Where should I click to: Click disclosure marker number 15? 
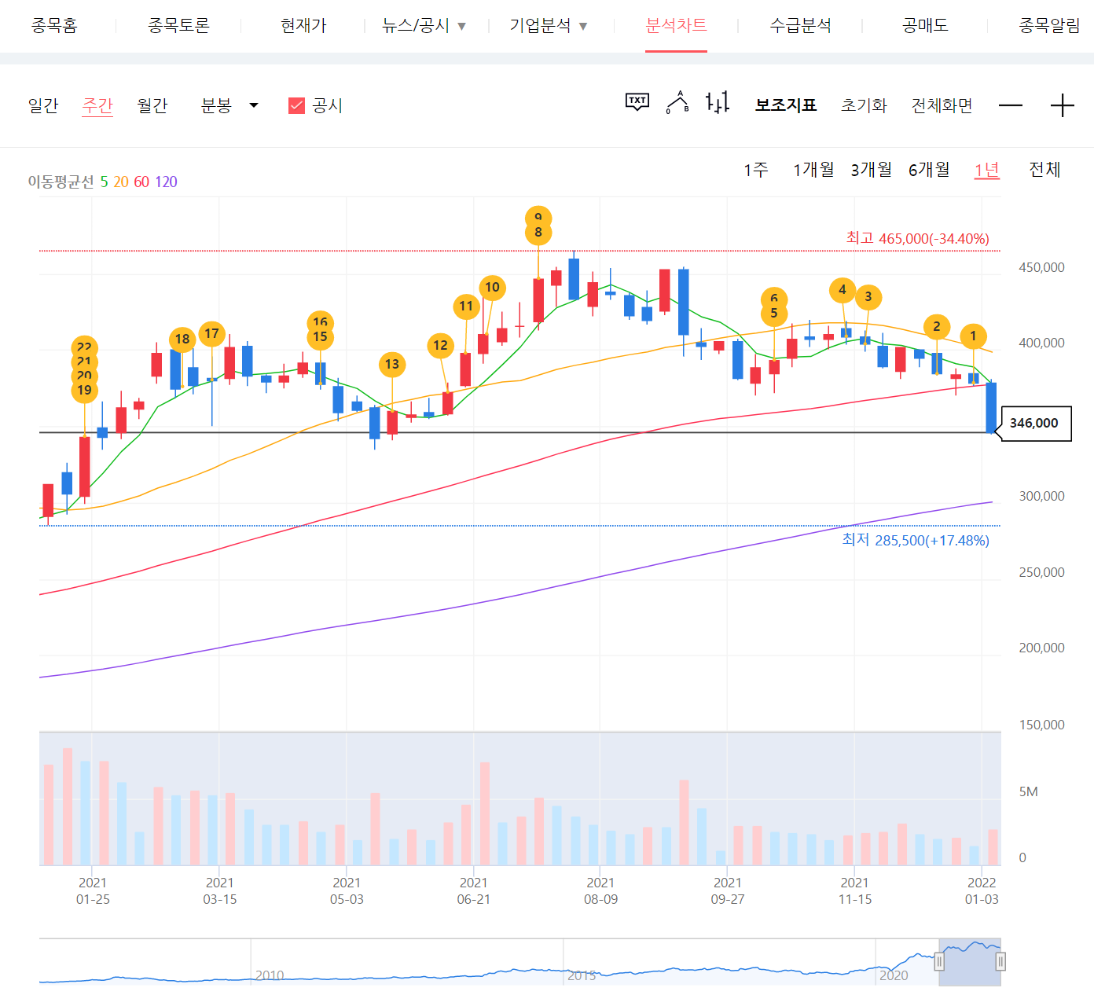(320, 337)
